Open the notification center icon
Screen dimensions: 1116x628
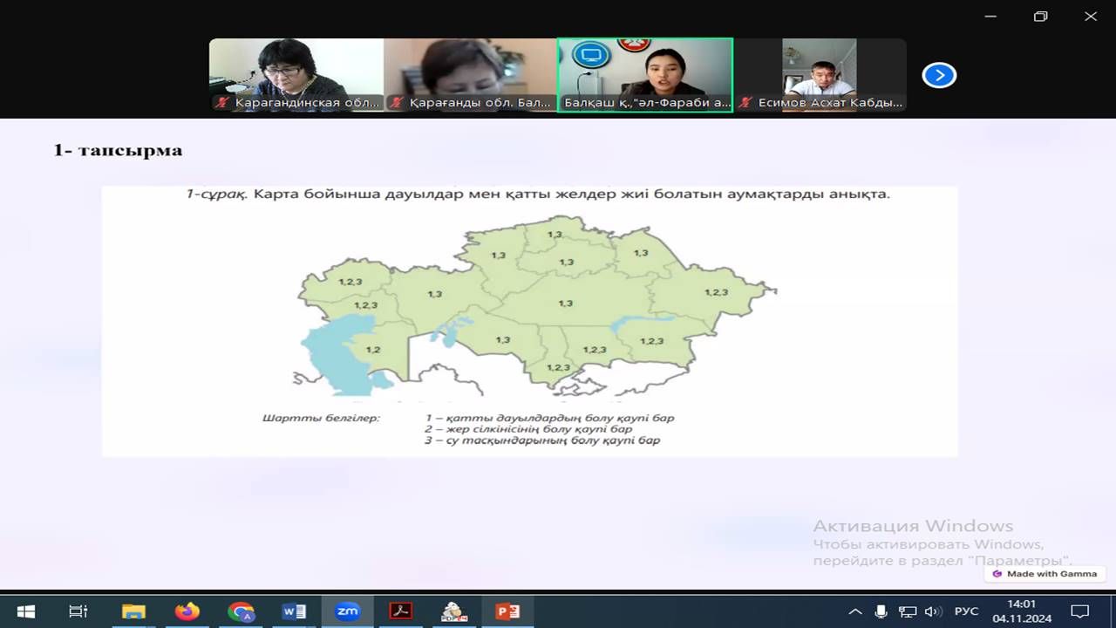tap(1079, 611)
